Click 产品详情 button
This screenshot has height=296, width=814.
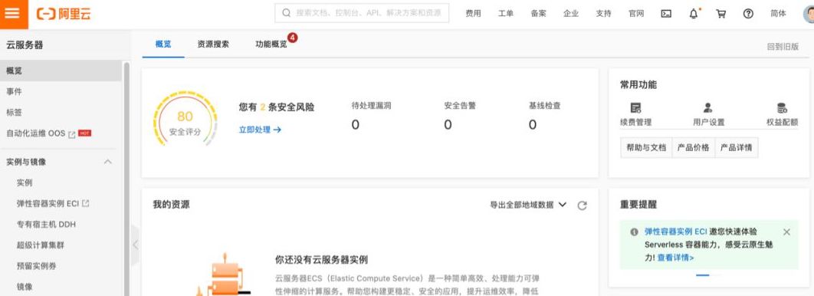[737, 147]
